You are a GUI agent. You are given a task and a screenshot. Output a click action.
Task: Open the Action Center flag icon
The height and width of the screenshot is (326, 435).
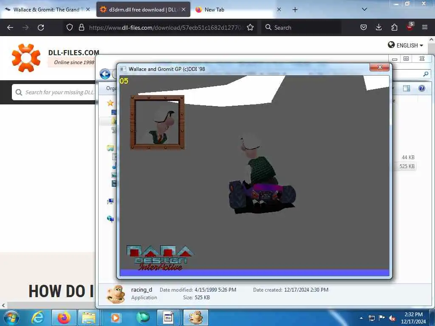click(x=382, y=318)
